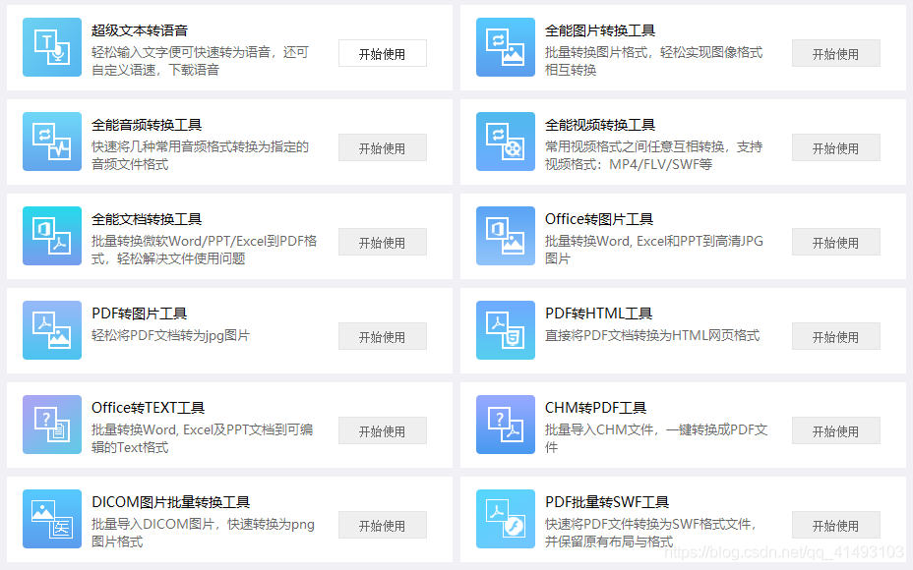Select the DICOM图片批量转换工具 title
The image size is (913, 570).
pos(170,502)
